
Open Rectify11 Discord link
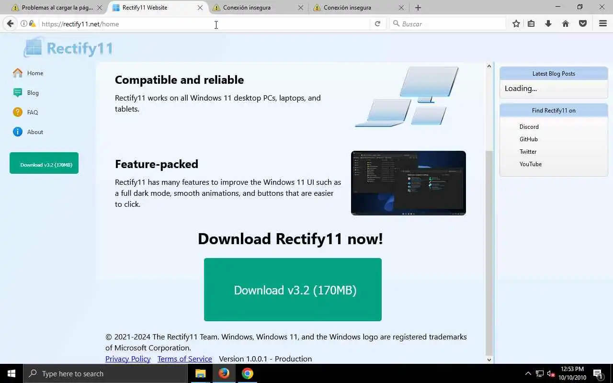(529, 126)
